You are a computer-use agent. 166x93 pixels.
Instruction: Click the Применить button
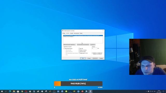tap(95, 58)
